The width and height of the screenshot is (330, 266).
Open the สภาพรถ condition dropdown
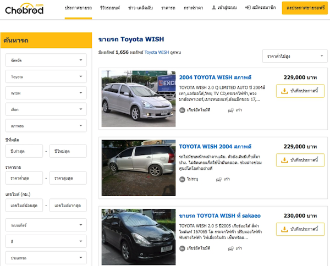[x=46, y=125]
